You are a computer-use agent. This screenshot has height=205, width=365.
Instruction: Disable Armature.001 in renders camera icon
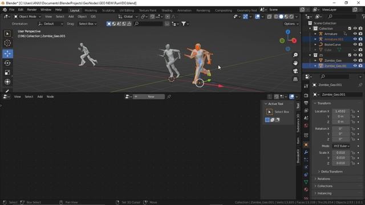point(360,39)
